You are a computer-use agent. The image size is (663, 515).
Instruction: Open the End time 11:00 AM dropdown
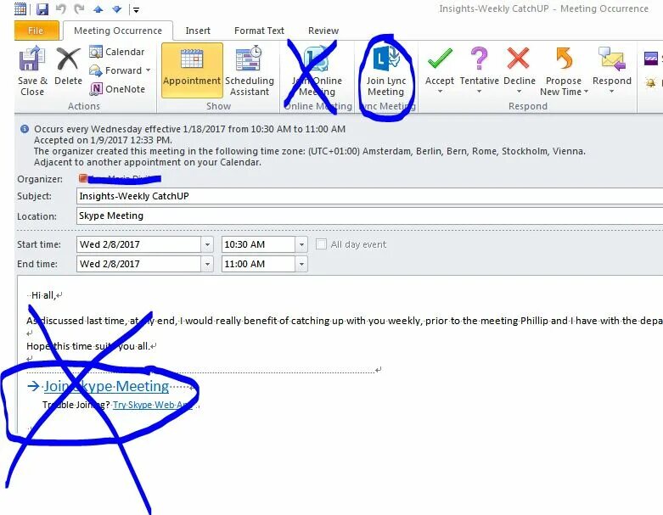tap(301, 264)
